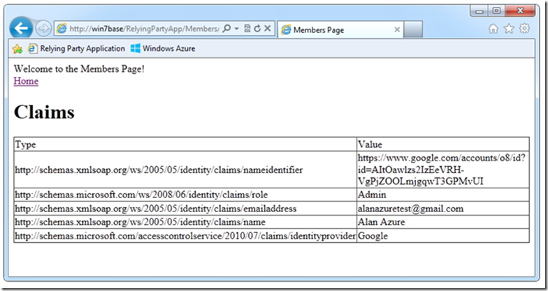Click the emailaddress claim type cell
The width and height of the screenshot is (548, 291).
(x=185, y=209)
